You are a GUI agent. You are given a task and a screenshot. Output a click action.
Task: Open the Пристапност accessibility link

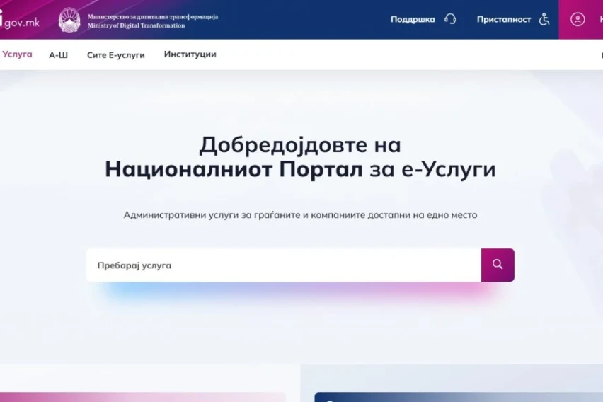click(x=503, y=19)
